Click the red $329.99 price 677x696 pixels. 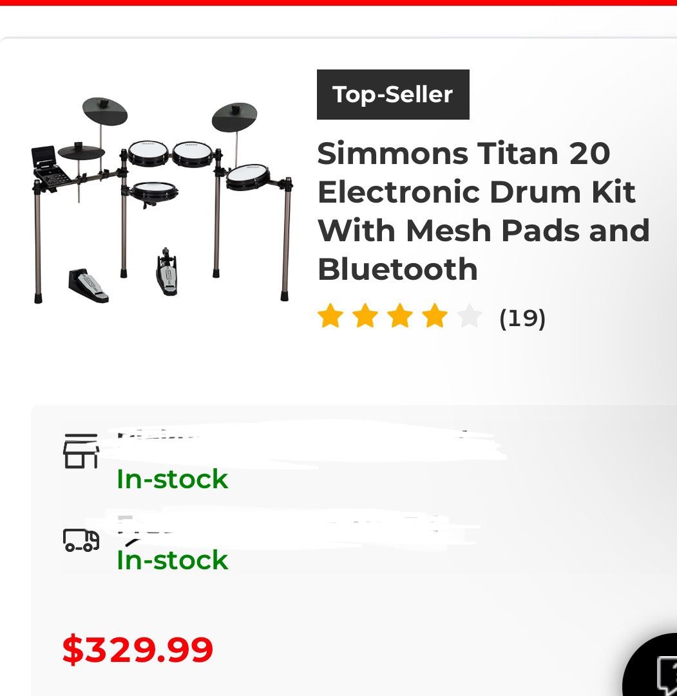pyautogui.click(x=138, y=650)
